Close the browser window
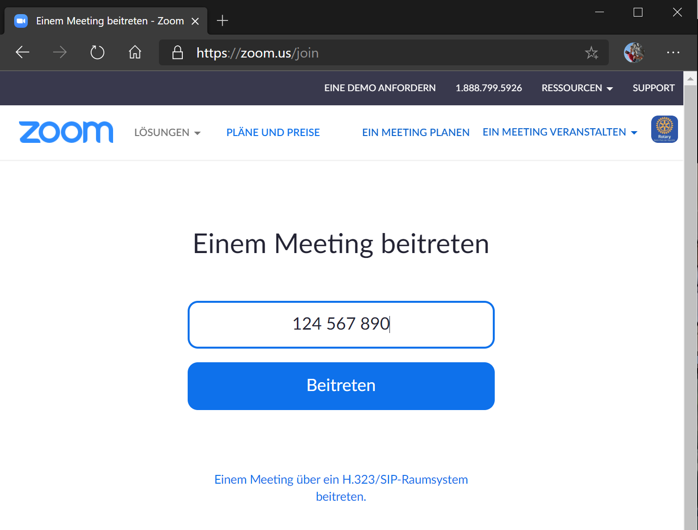The height and width of the screenshot is (530, 698). click(678, 12)
